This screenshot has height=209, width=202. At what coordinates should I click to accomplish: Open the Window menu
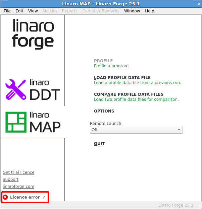click(x=132, y=11)
